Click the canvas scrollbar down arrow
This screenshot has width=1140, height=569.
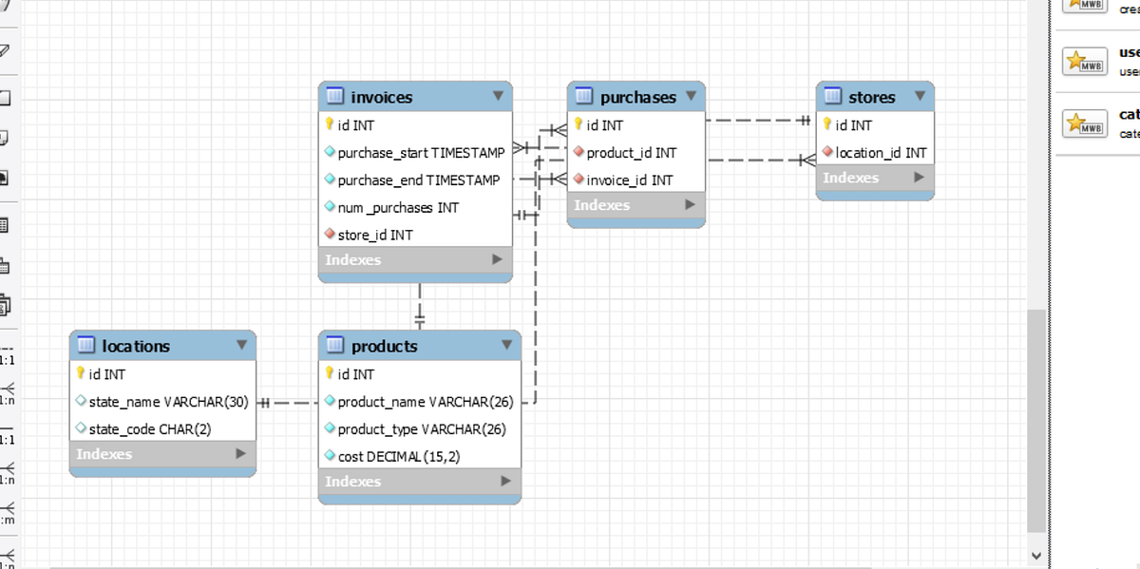pyautogui.click(x=1036, y=555)
